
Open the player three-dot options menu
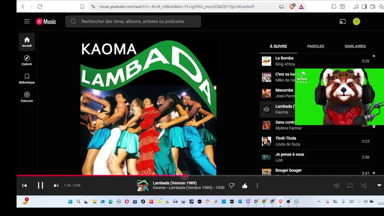(x=257, y=186)
